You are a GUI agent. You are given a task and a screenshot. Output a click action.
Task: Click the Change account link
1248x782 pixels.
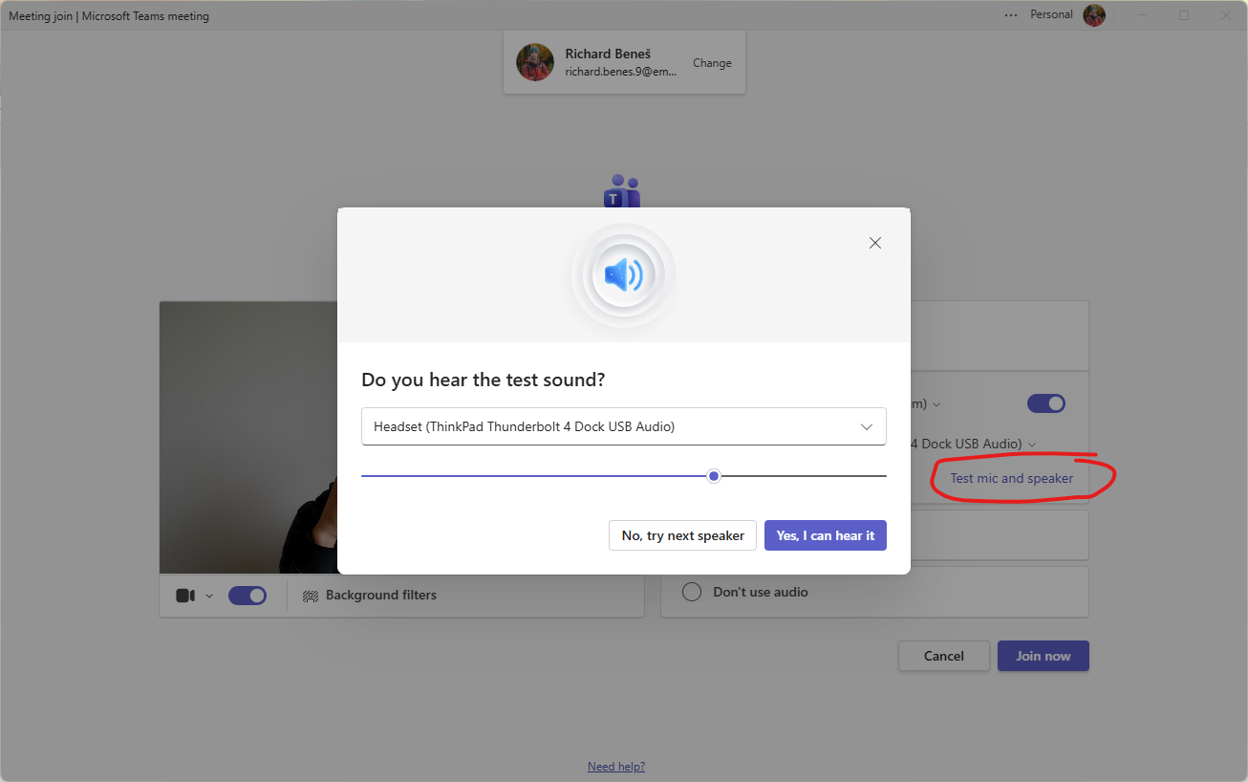pyautogui.click(x=712, y=63)
